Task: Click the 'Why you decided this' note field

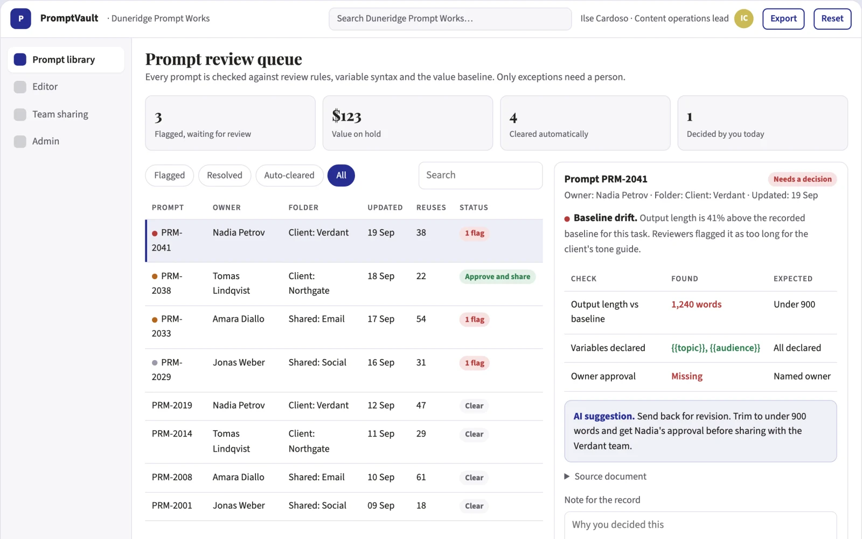Action: tap(700, 525)
